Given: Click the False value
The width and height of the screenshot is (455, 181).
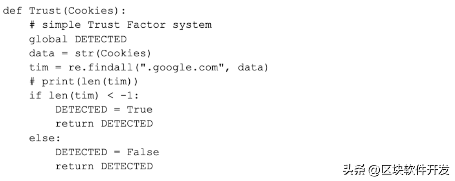Looking at the screenshot, I should tap(143, 152).
